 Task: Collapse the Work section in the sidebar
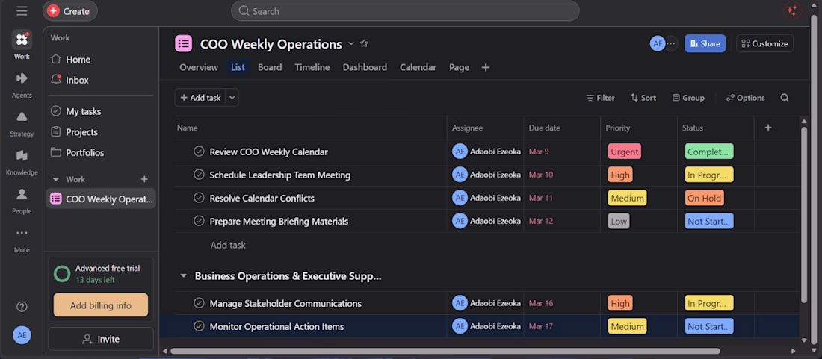[x=55, y=179]
